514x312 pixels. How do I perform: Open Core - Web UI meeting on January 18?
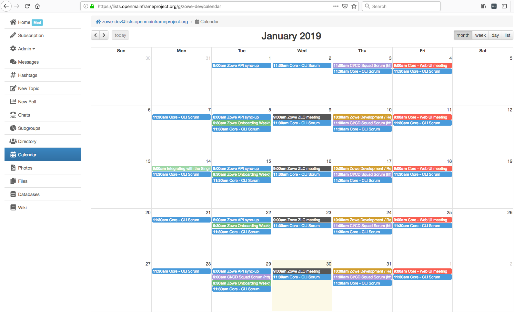tap(422, 169)
